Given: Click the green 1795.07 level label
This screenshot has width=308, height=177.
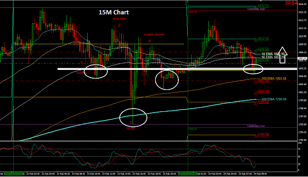Looking at the screenshot, I should point(192,129).
